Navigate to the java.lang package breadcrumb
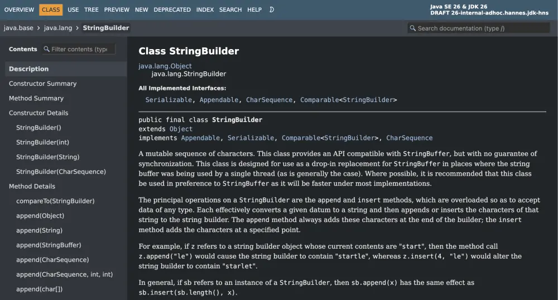Screen dimensions: 558x300 point(58,28)
